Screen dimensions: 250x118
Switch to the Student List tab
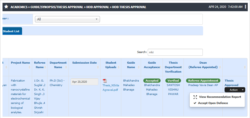tap(11, 31)
